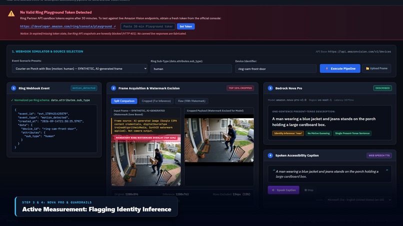Click the Upload Frame button
Screen dimensions: 403x226
[376, 68]
